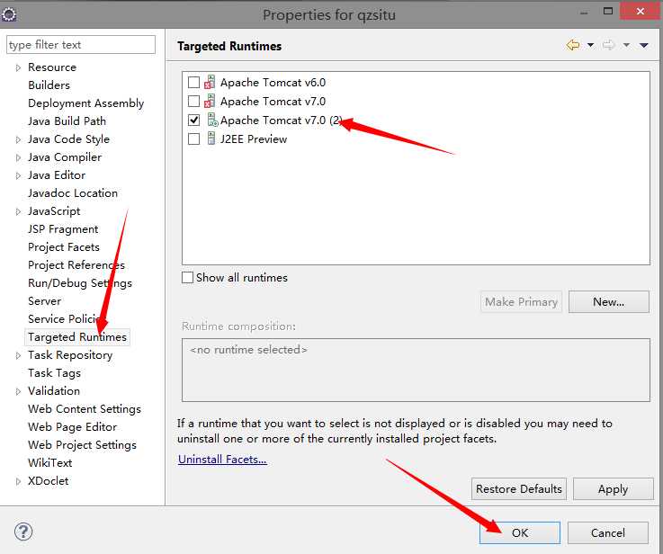The image size is (663, 554).
Task: Expand the Java Code Style node
Action: [x=18, y=139]
